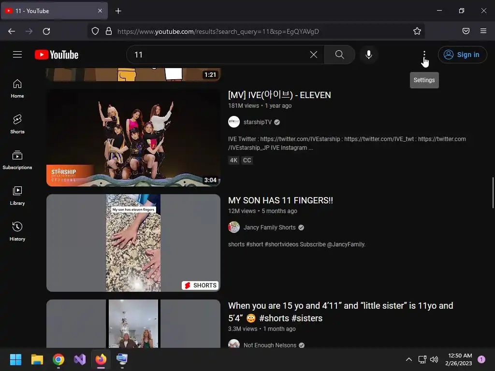The height and width of the screenshot is (371, 495).
Task: Open History in the sidebar
Action: coord(17,231)
